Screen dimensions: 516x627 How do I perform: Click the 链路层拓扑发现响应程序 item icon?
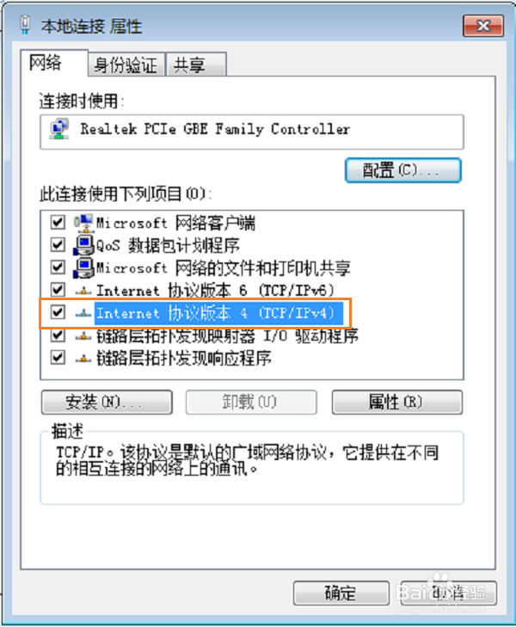(x=83, y=359)
